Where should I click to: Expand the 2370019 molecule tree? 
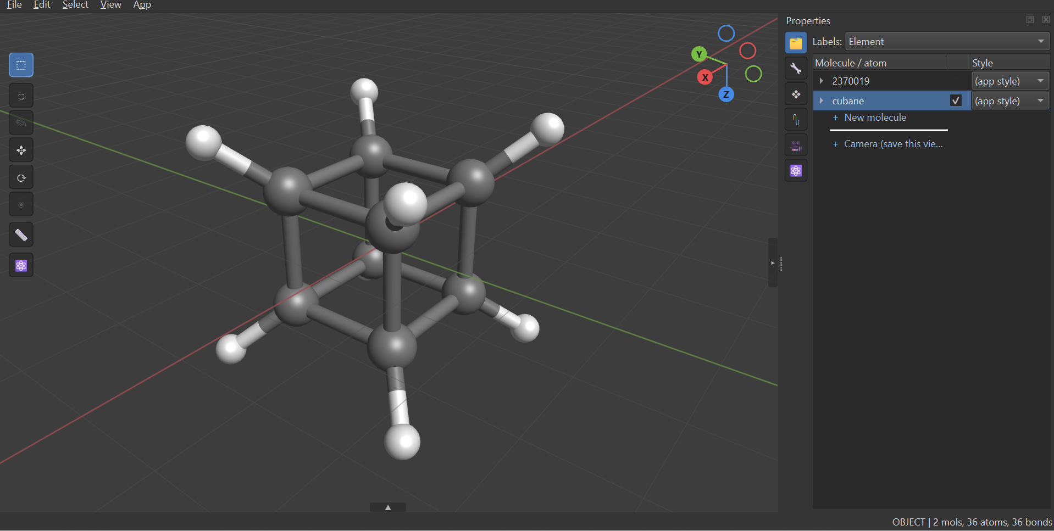822,81
